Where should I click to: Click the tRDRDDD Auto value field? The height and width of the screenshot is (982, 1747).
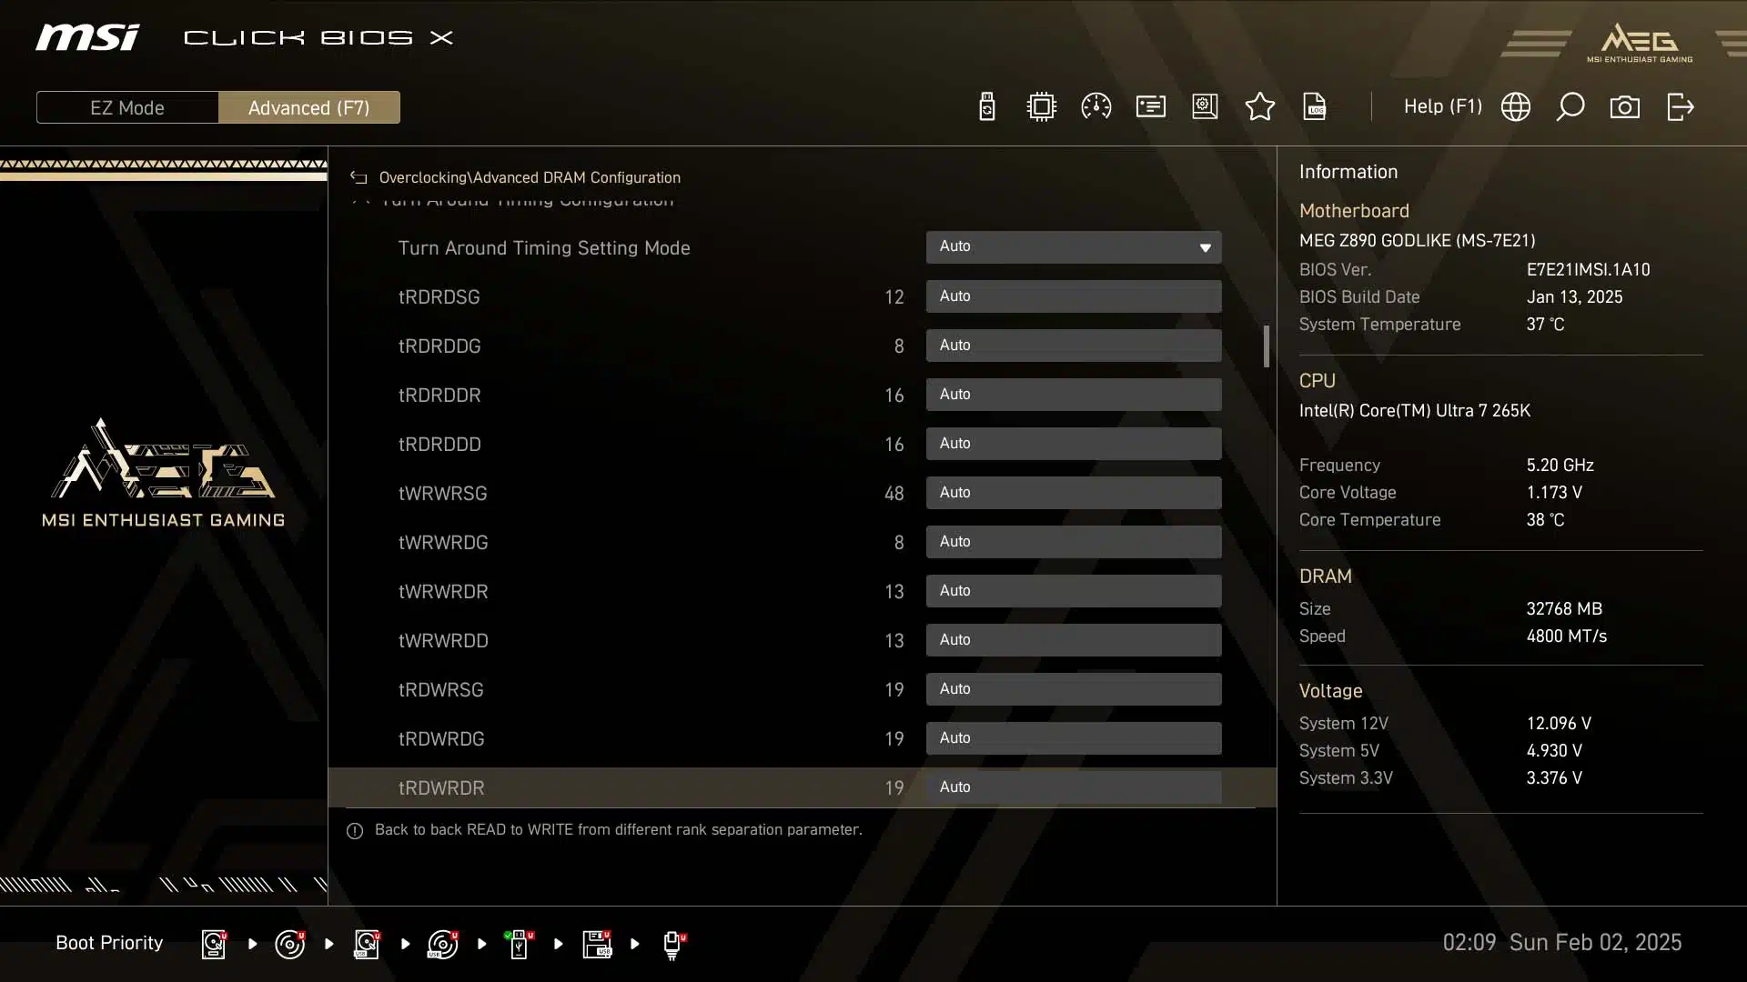click(x=1074, y=444)
